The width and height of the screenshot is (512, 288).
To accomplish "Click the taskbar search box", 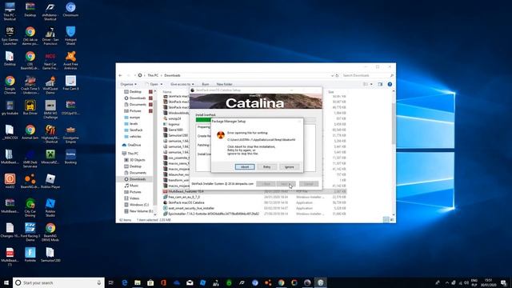I will pos(58,282).
